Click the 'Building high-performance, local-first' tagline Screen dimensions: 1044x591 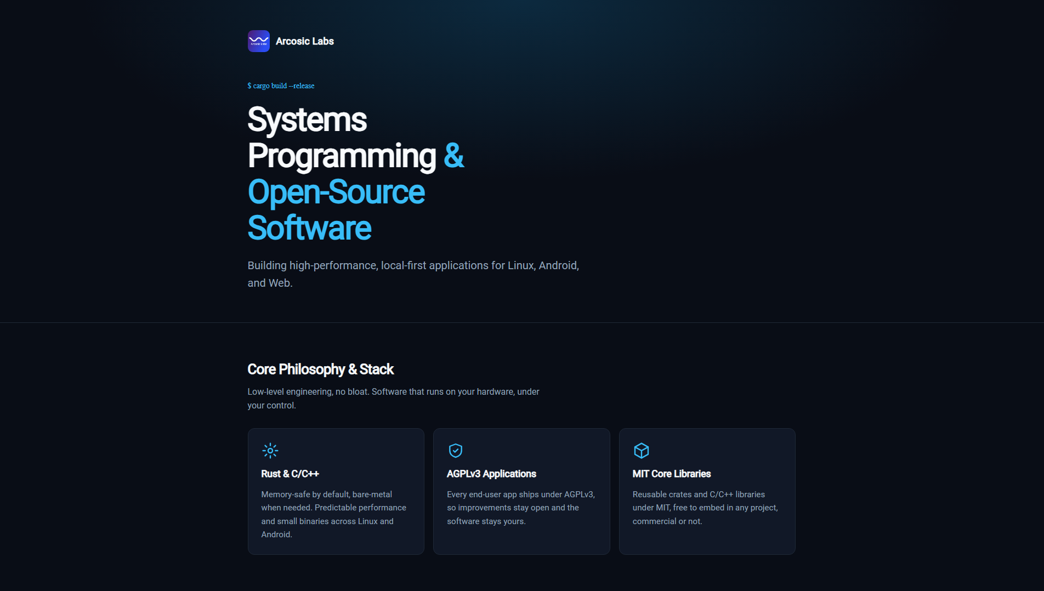413,274
